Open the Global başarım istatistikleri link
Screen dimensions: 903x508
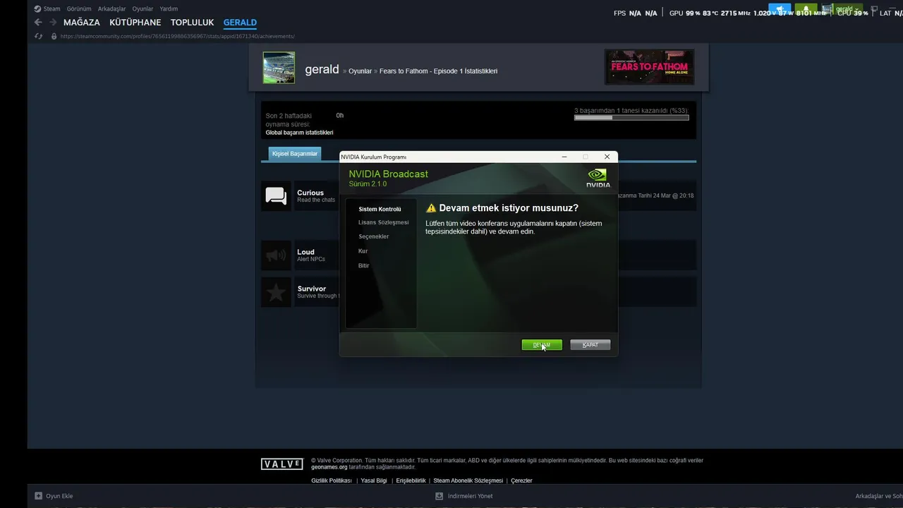(x=299, y=133)
